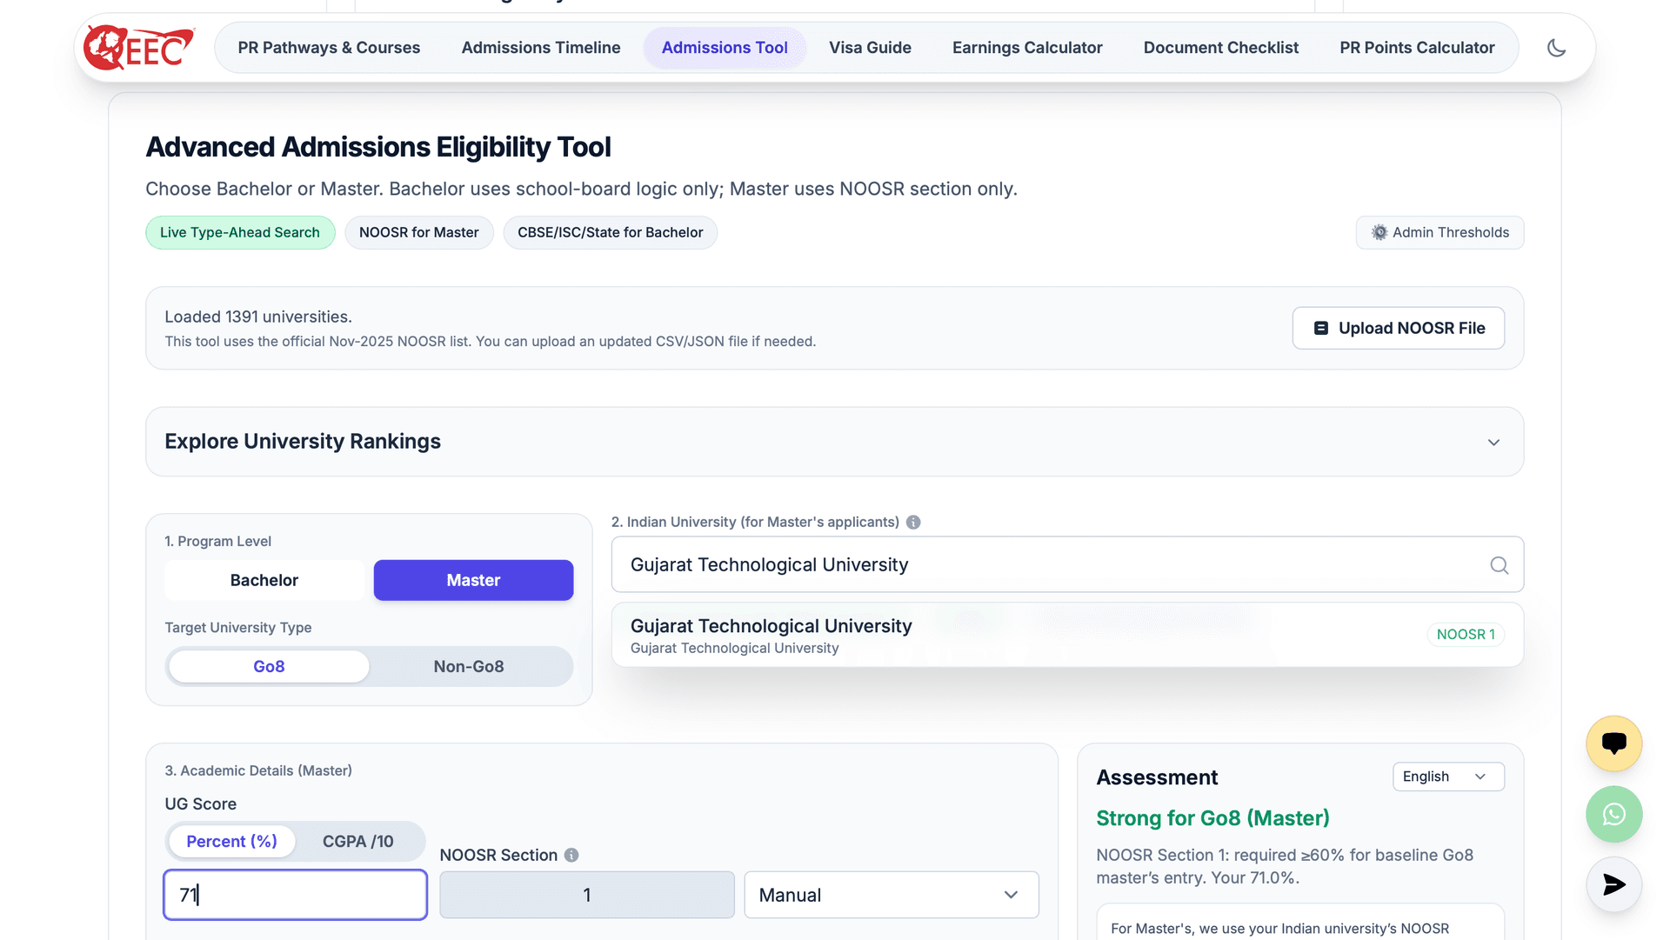This screenshot has height=940, width=1670.
Task: Open the Manual NOOSR dropdown
Action: pos(891,895)
